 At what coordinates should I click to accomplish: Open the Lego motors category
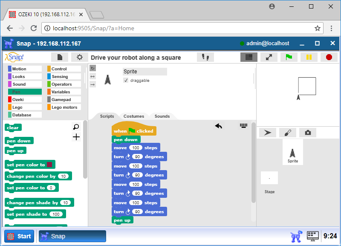click(64, 107)
